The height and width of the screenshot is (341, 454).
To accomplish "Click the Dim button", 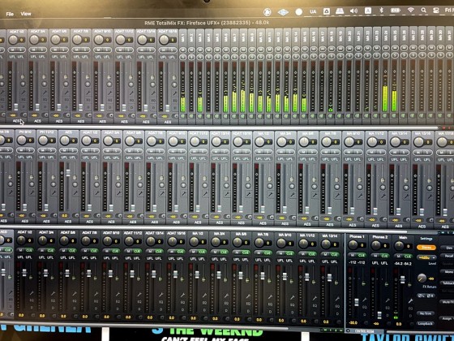I will (x=448, y=248).
